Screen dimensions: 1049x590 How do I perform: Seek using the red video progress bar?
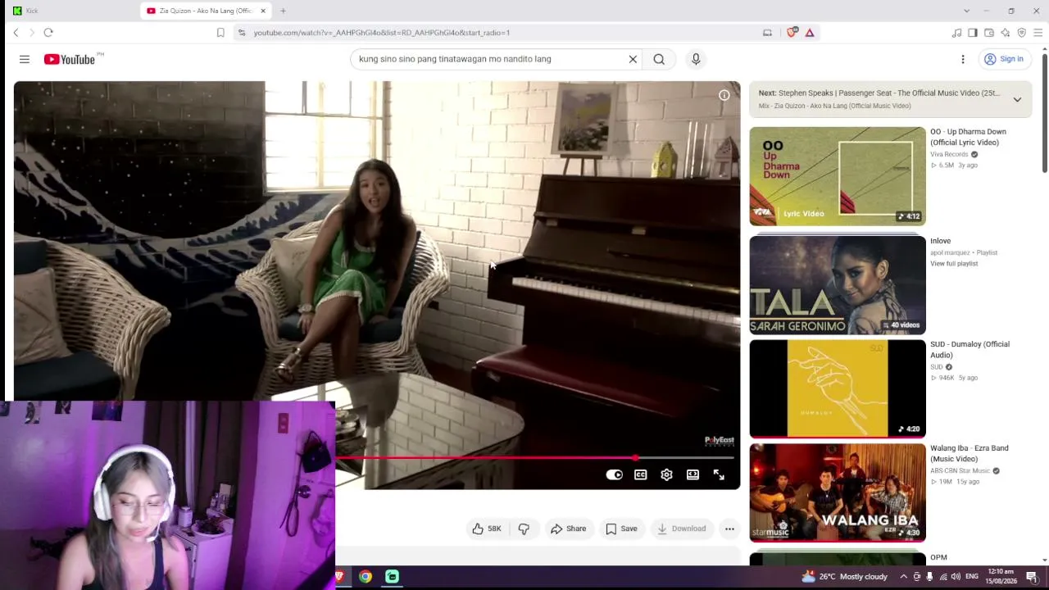[534, 457]
